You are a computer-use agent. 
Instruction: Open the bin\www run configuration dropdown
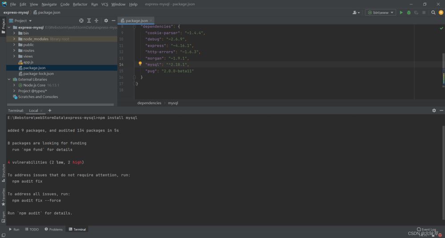pyautogui.click(x=380, y=12)
